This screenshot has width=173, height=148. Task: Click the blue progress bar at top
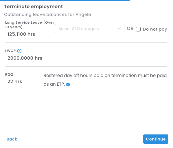[65, 1]
